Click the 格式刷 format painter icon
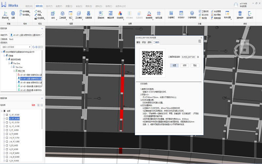Viewport: 262px width, 164px height. tap(200, 18)
